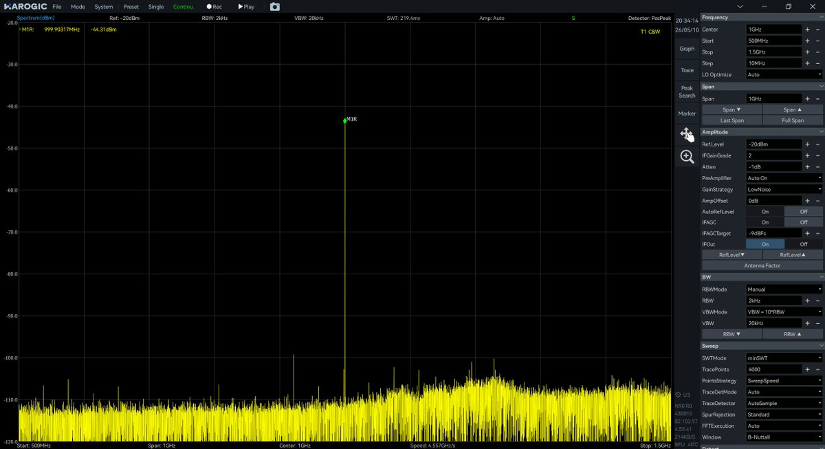
Task: Decrease Span value with minus icon
Action: tap(817, 99)
